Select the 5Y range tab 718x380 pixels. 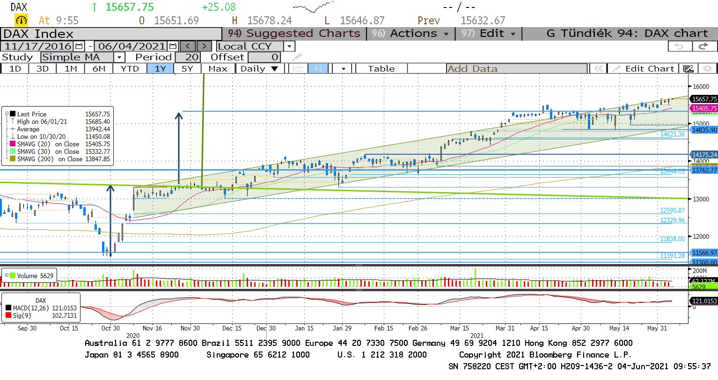tap(187, 69)
